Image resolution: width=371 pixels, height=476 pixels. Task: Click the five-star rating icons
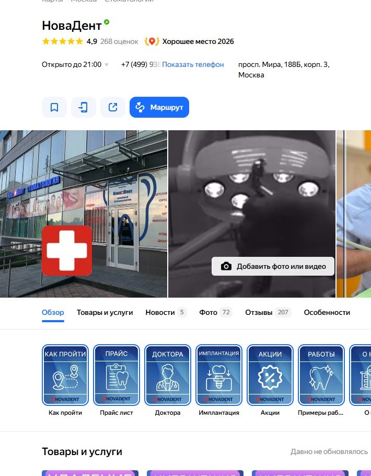pos(63,41)
